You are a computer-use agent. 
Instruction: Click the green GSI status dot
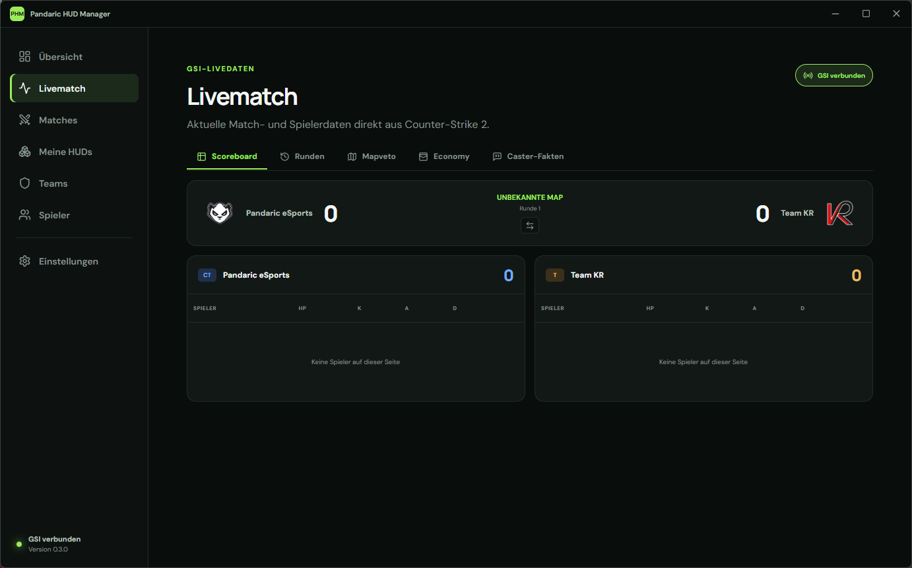(19, 544)
